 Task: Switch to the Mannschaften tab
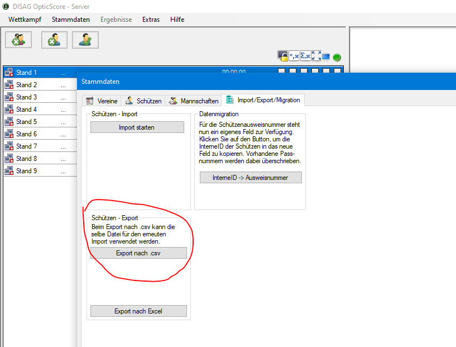194,101
